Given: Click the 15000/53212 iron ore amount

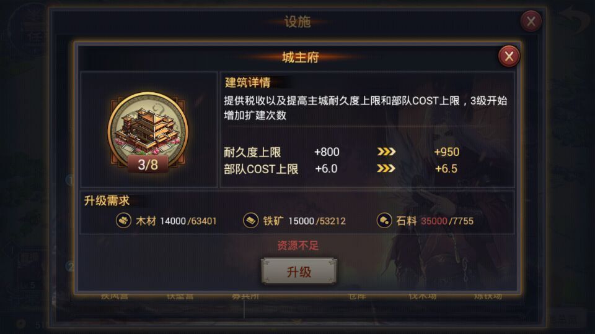Looking at the screenshot, I should 317,221.
